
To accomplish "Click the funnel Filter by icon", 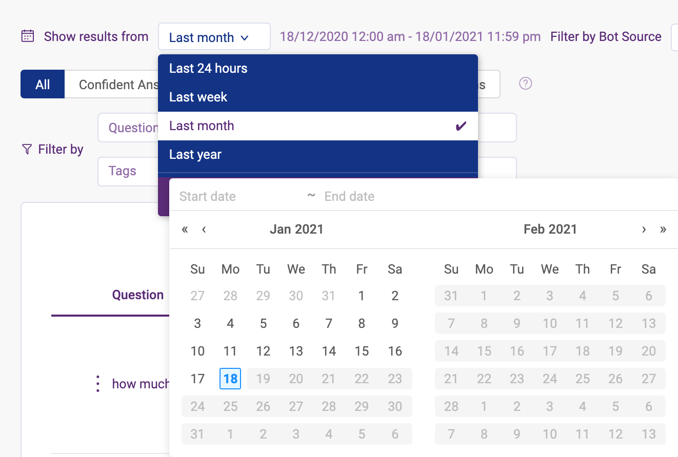I will pyautogui.click(x=27, y=149).
